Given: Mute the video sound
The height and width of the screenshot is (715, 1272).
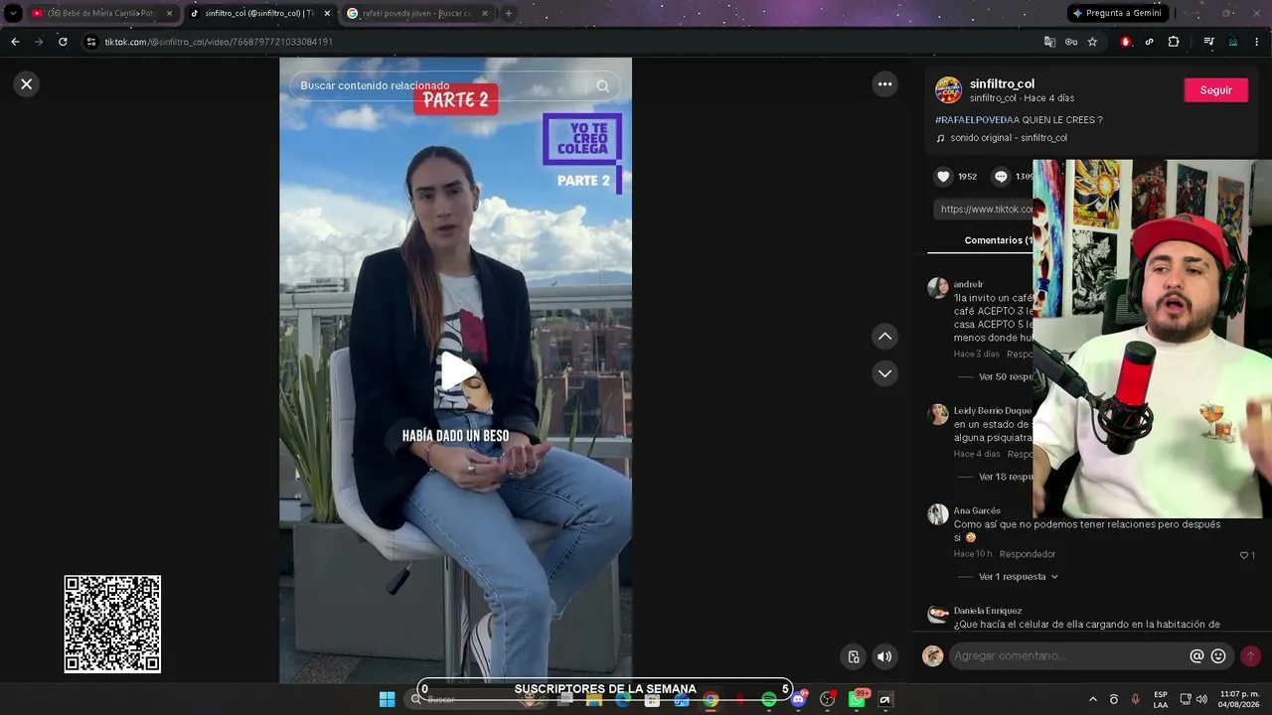Looking at the screenshot, I should 884,656.
